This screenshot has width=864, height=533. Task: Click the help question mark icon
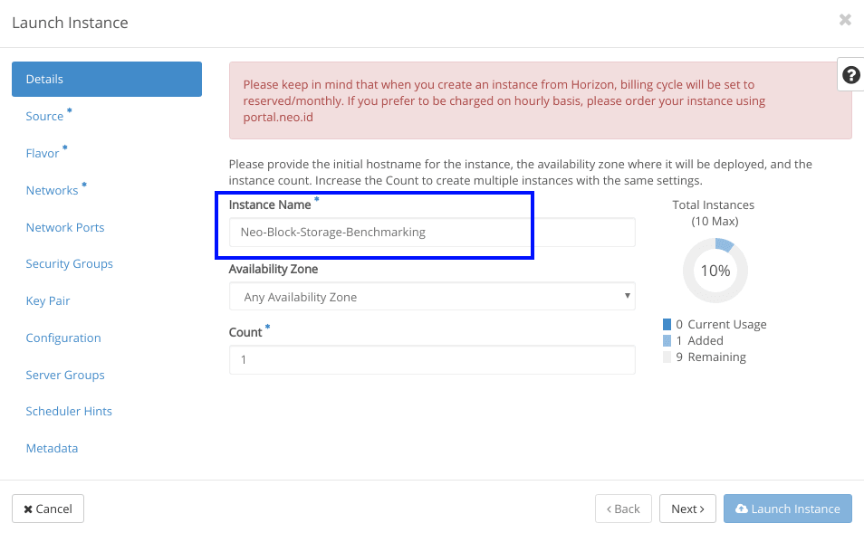click(x=850, y=75)
